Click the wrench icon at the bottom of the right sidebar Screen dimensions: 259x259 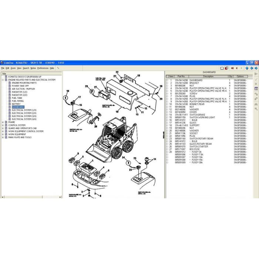pos(256,109)
